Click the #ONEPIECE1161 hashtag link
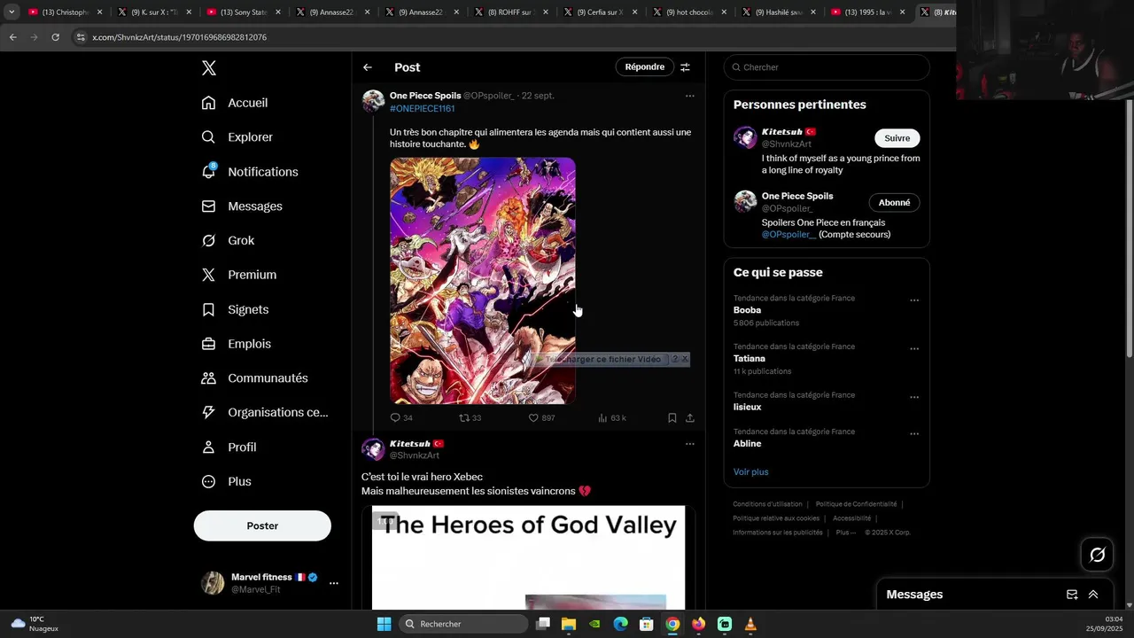 (422, 108)
